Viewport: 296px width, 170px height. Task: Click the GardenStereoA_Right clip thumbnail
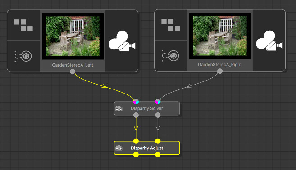click(x=220, y=36)
